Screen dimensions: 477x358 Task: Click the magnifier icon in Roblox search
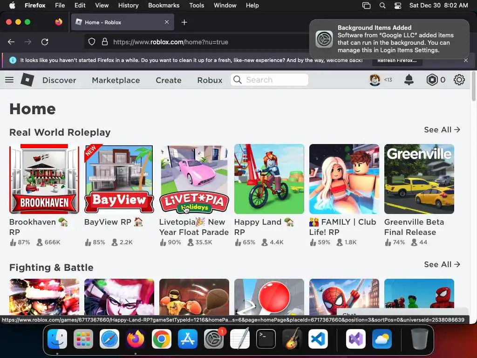click(237, 80)
